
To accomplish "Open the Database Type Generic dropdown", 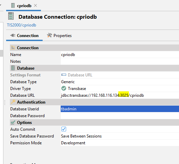I will click(x=120, y=82).
